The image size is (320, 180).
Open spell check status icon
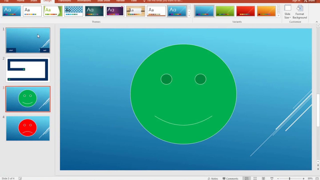20,178
